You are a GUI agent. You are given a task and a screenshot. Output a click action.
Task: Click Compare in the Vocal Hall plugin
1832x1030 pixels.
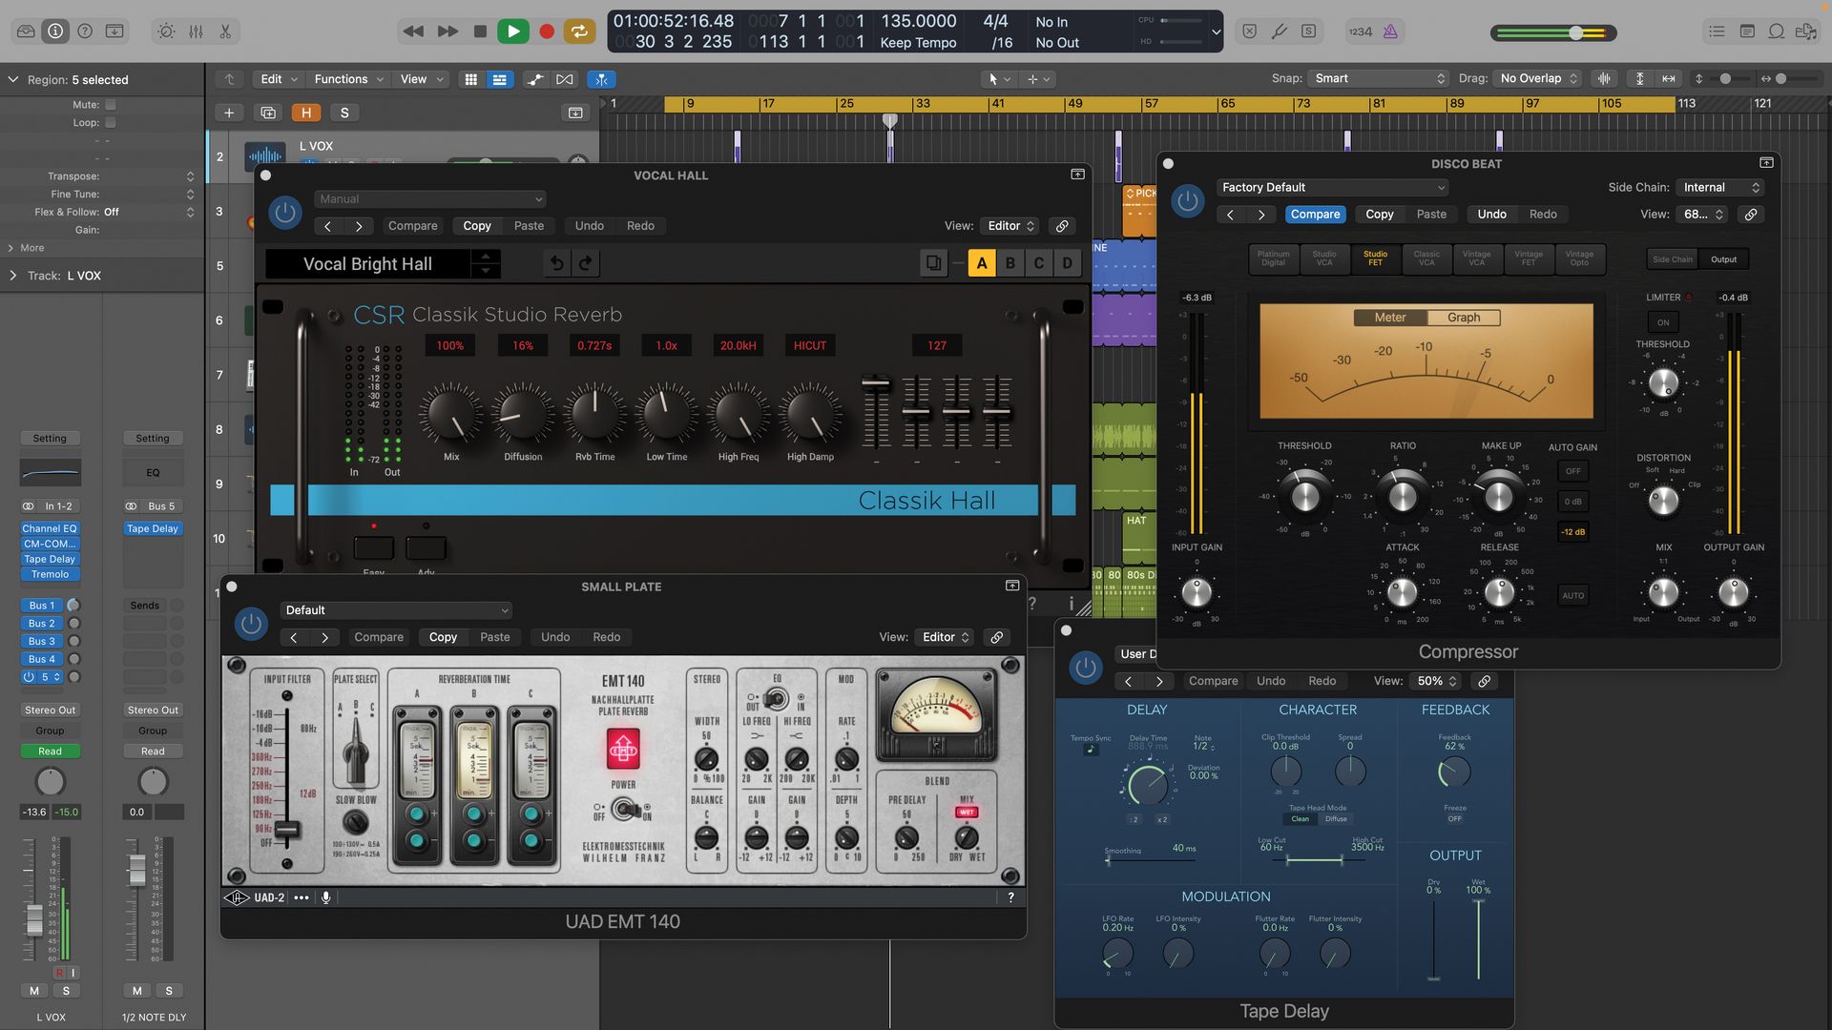coord(412,225)
